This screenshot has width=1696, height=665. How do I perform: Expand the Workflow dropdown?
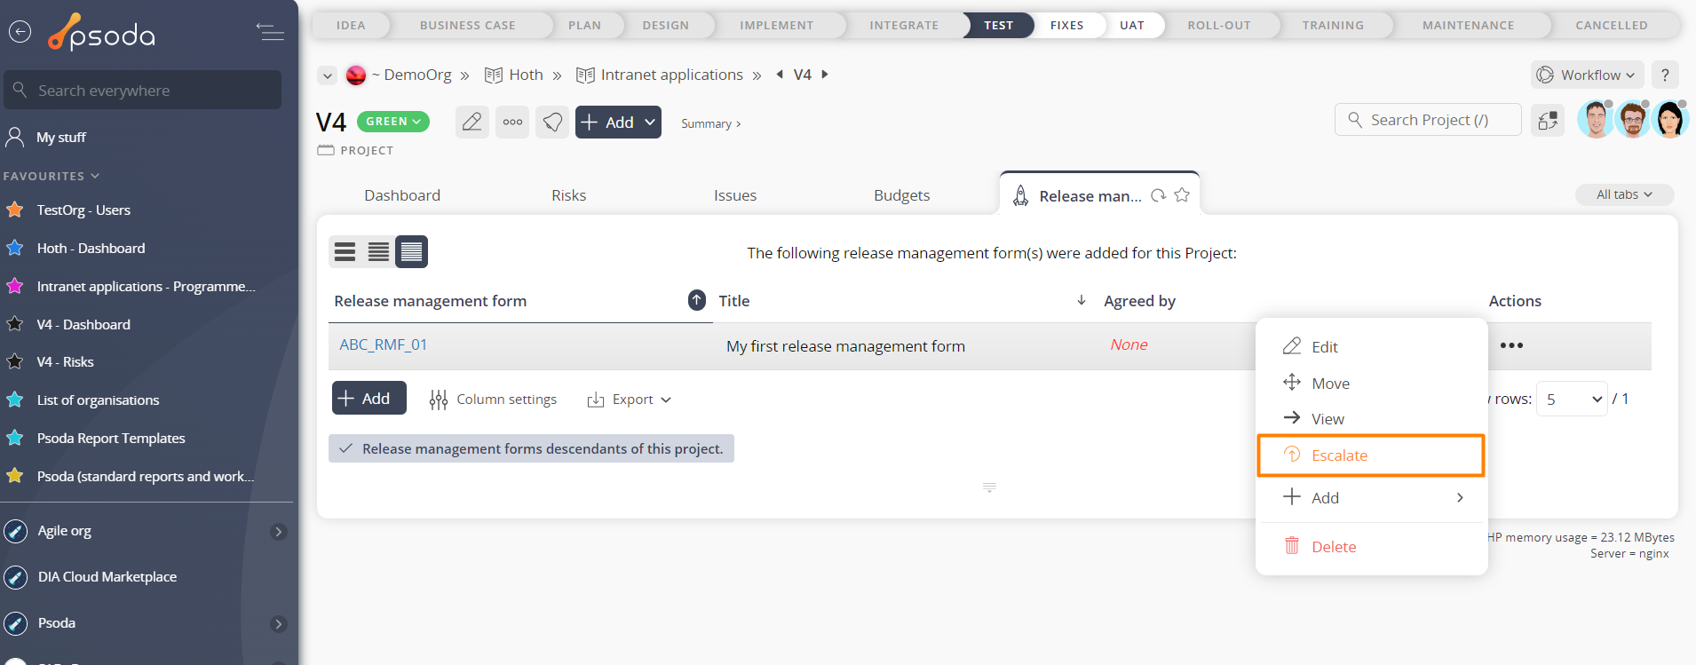point(1587,75)
